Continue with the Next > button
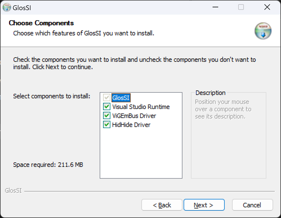281x218 pixels. point(204,205)
